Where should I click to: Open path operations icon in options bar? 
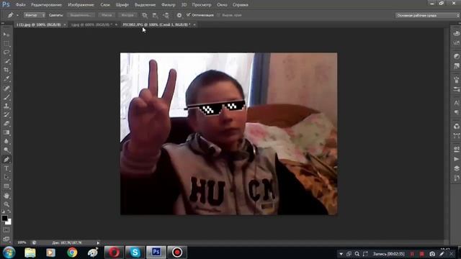pyautogui.click(x=145, y=15)
